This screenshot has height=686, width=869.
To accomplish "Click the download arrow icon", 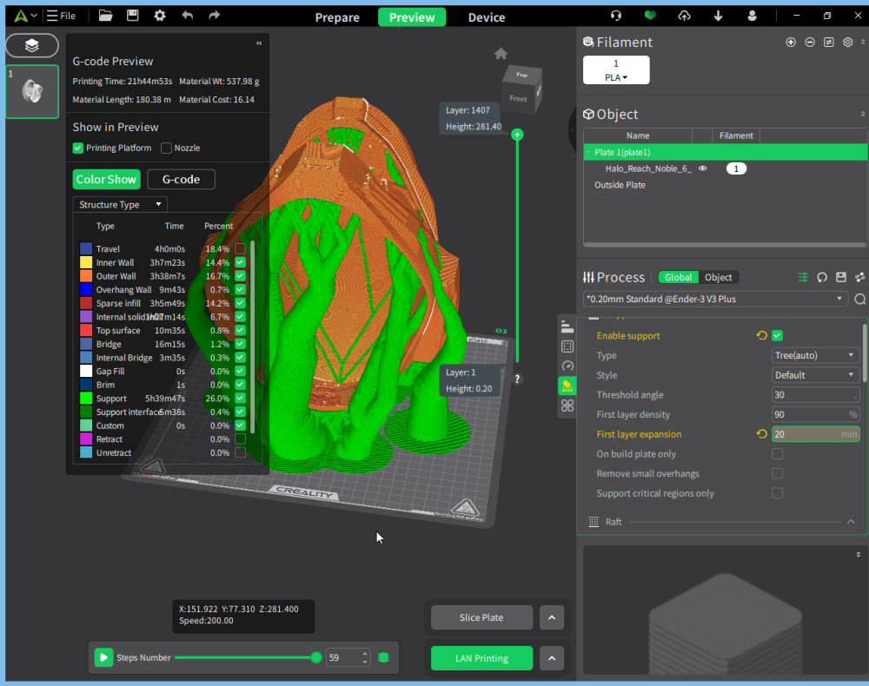I will click(719, 16).
